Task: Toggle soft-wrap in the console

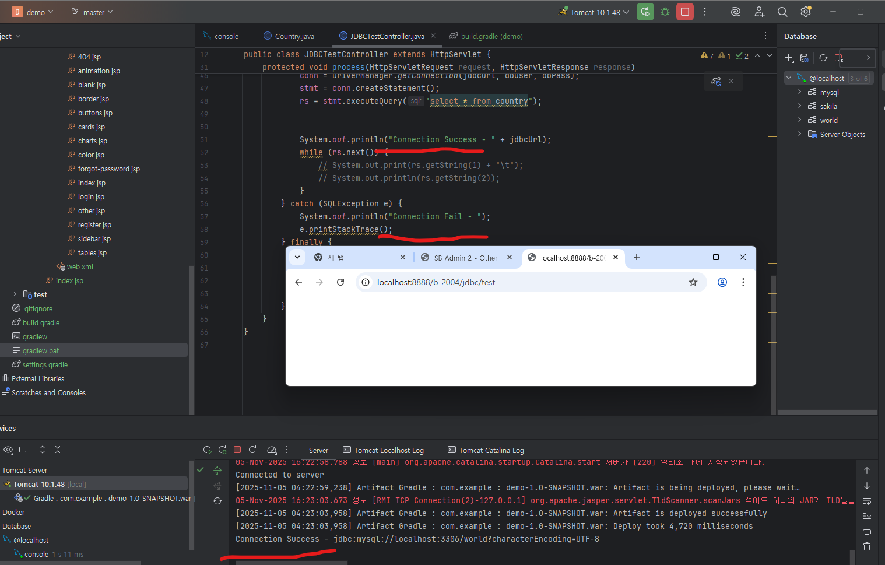Action: [x=867, y=501]
